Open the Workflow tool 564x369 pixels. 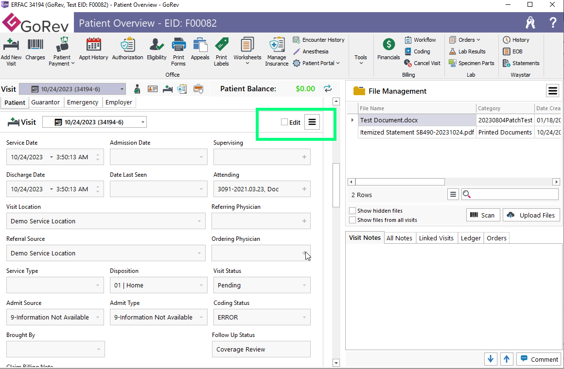pos(420,40)
